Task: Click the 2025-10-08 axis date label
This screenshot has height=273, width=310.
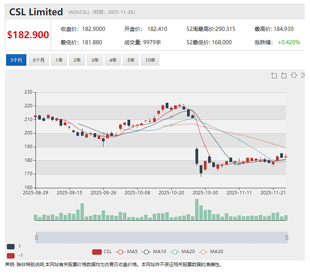Action: pos(137,193)
